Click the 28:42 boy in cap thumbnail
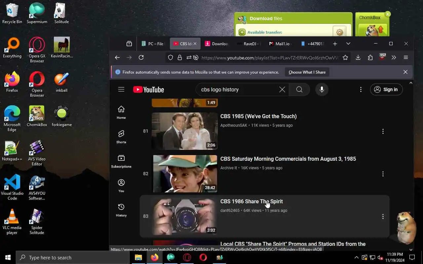The height and width of the screenshot is (264, 423). tap(184, 174)
